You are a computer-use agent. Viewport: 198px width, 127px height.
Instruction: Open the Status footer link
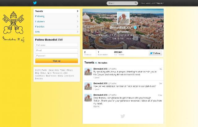43,73
